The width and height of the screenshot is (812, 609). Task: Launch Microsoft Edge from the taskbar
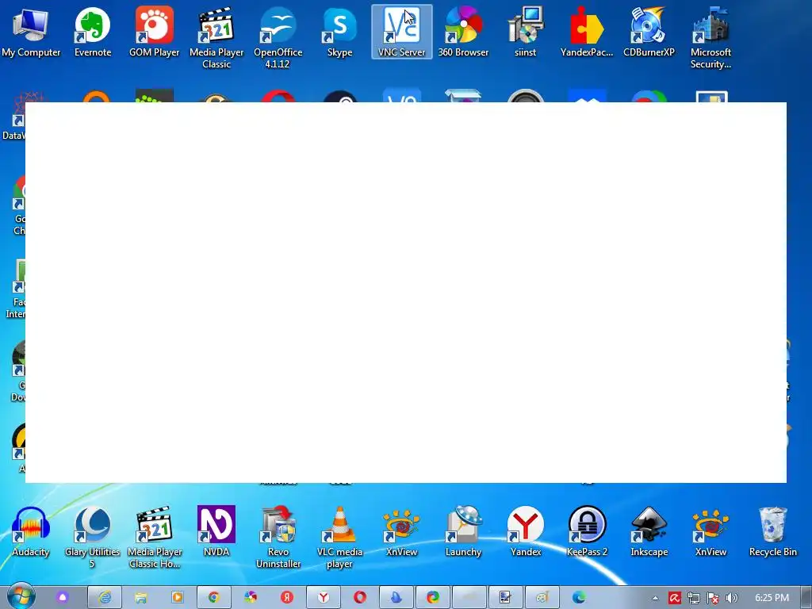pos(578,598)
